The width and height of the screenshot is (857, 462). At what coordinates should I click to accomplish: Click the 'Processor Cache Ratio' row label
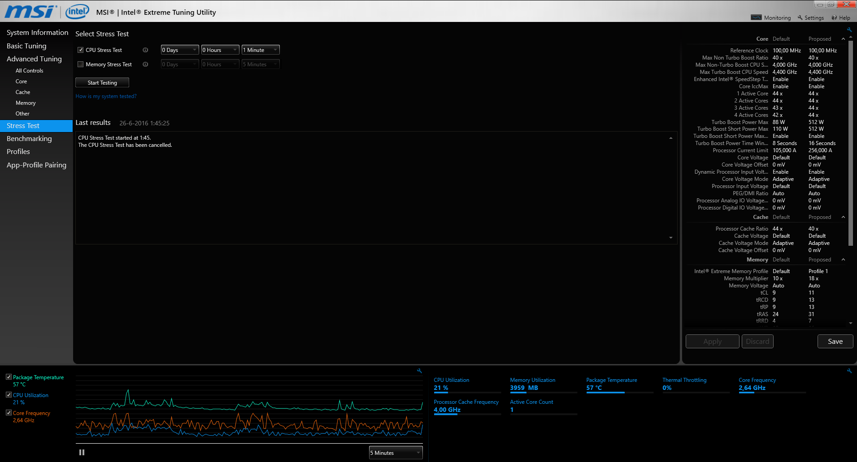tap(742, 229)
